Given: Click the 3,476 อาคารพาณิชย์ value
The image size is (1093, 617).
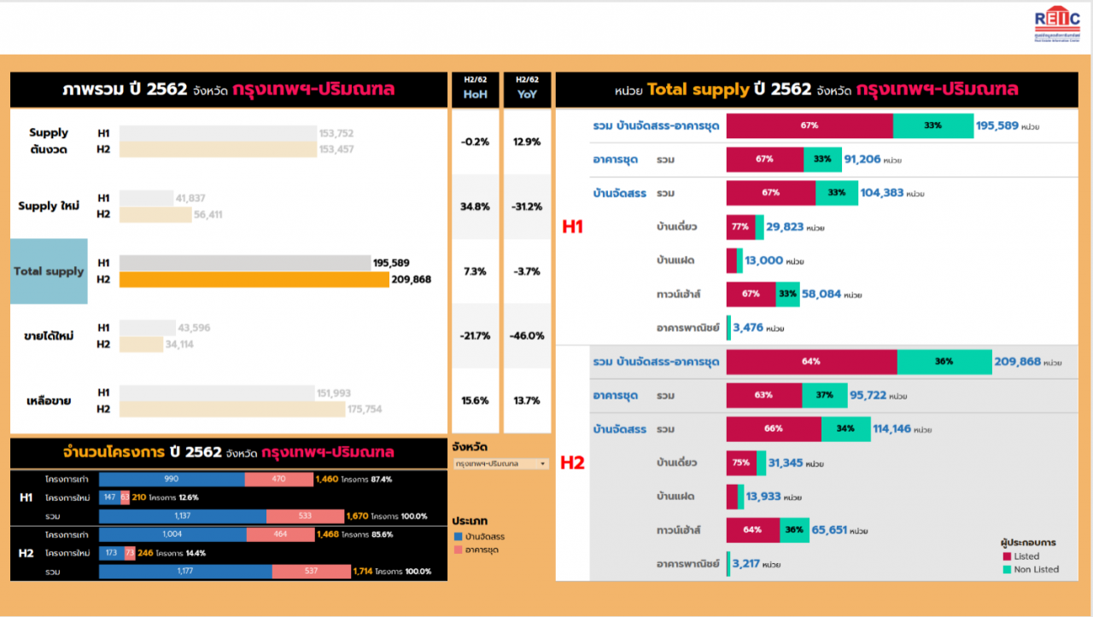Looking at the screenshot, I should tap(748, 327).
